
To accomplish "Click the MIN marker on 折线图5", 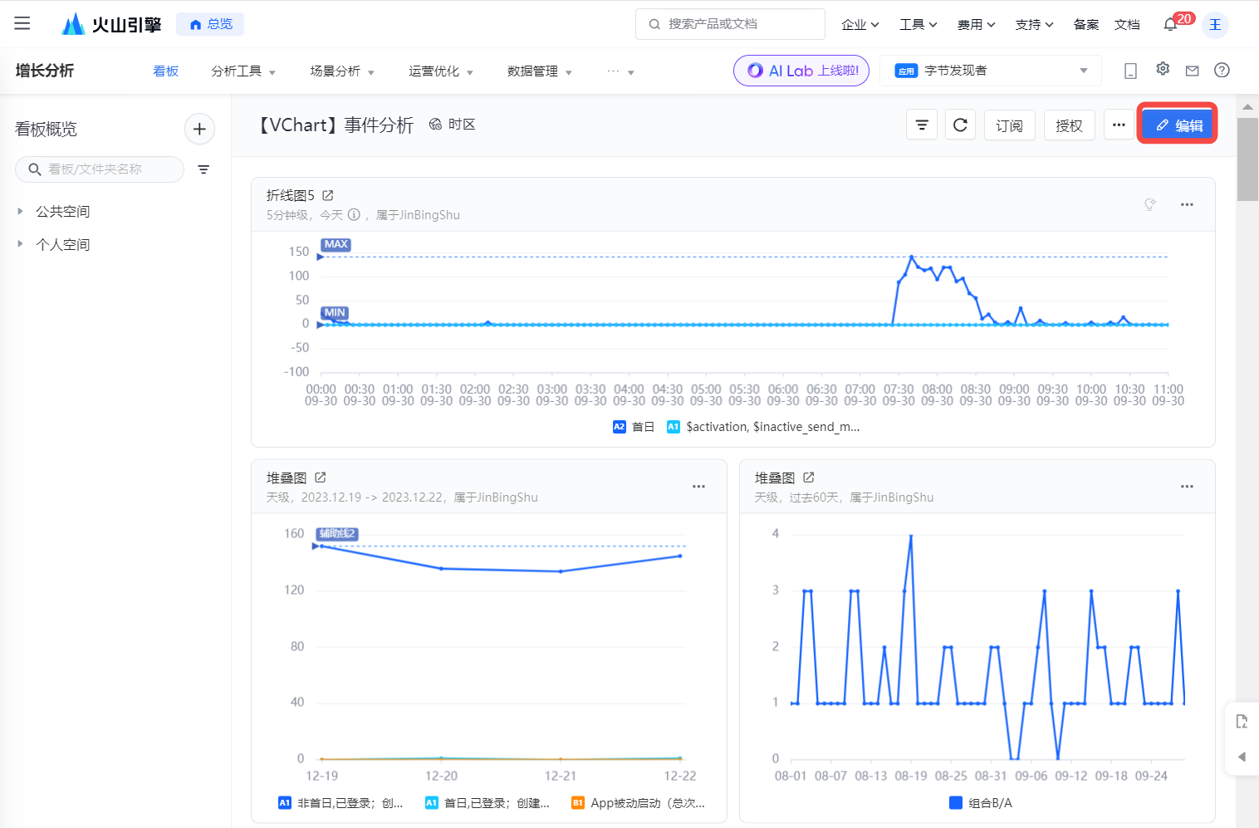I will click(x=335, y=313).
